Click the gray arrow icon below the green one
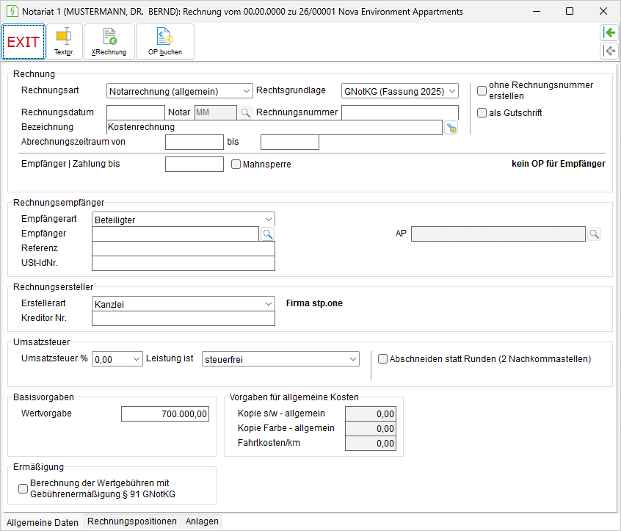The height and width of the screenshot is (531, 621). tap(609, 51)
